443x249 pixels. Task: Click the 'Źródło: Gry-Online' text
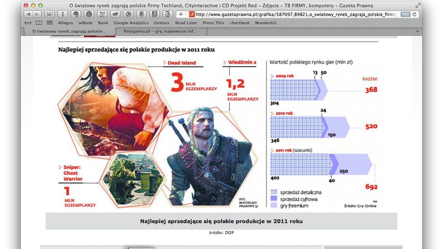tap(360, 206)
